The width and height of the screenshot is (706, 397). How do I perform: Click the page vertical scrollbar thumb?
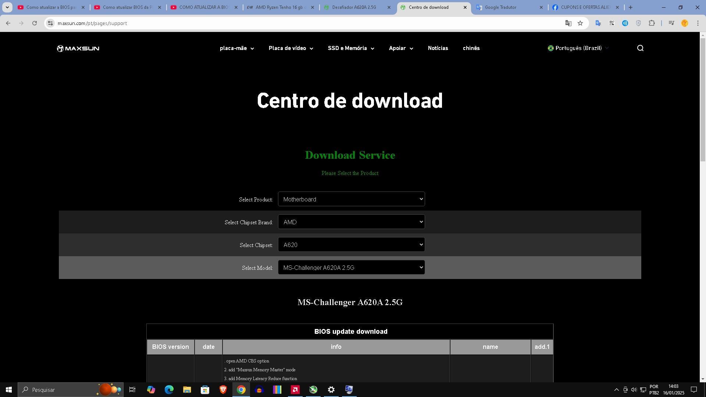tap(703, 99)
